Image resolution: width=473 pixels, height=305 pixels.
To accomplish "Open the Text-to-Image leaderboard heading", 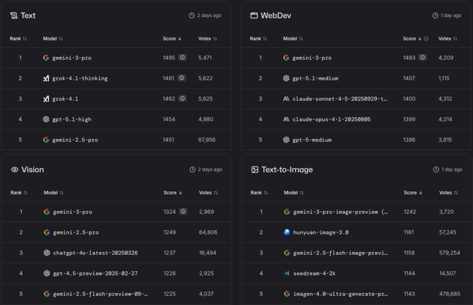I will [287, 170].
